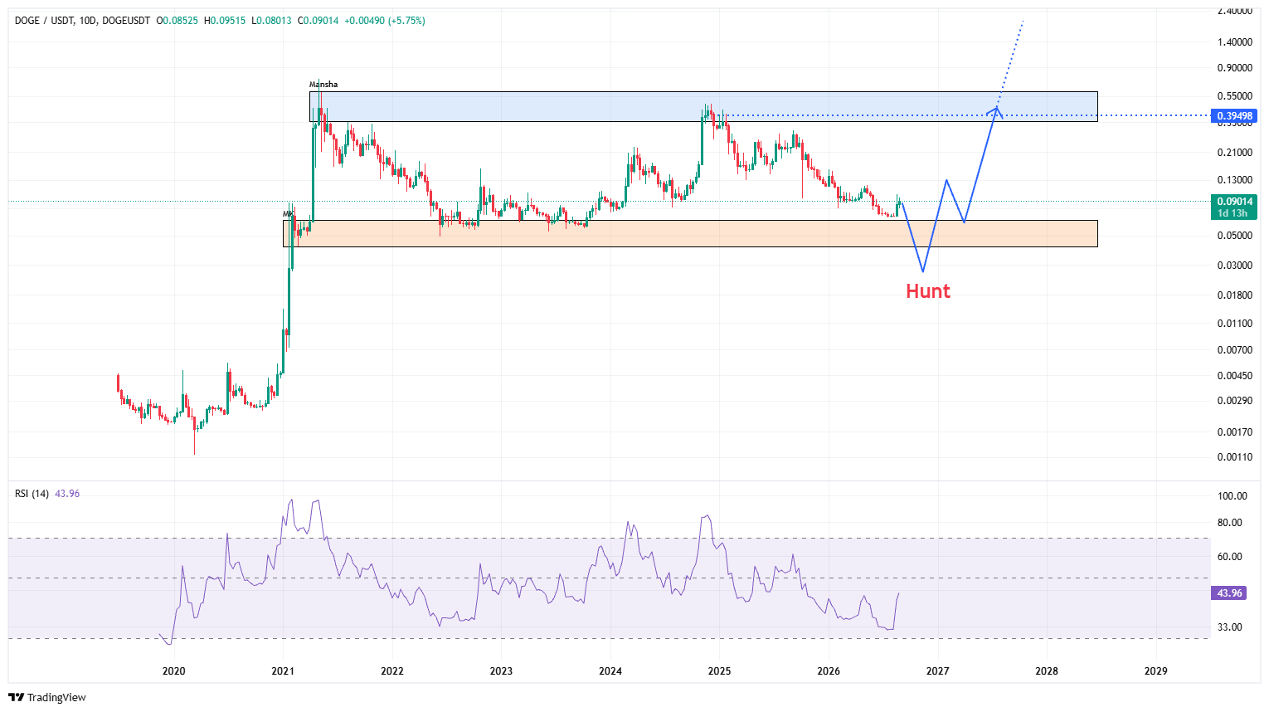Click the +0.00490 (+5.75%) change readout
The width and height of the screenshot is (1269, 712).
coord(384,21)
